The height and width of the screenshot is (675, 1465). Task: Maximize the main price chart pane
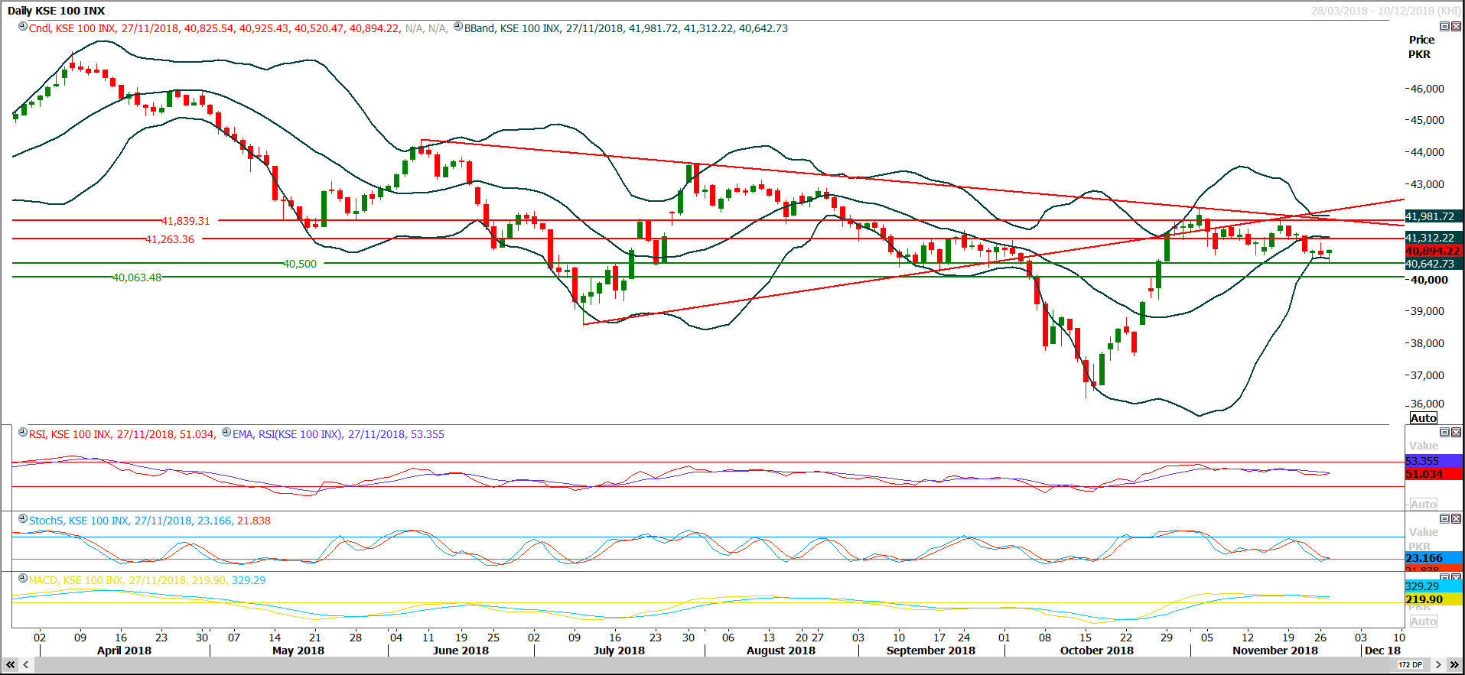(1444, 27)
